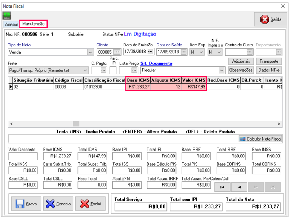Image resolution: width=290 pixels, height=218 pixels.
Task: Click the Sit. Documento link
Action: [x=156, y=63]
